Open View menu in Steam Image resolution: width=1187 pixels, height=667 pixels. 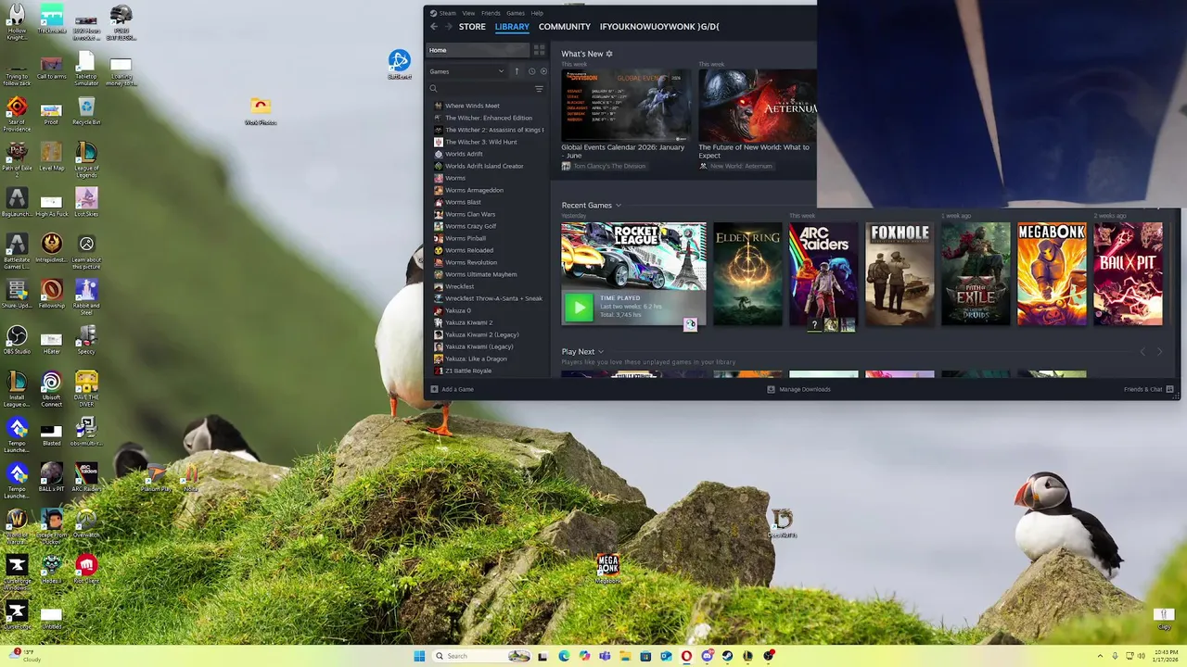tap(468, 13)
